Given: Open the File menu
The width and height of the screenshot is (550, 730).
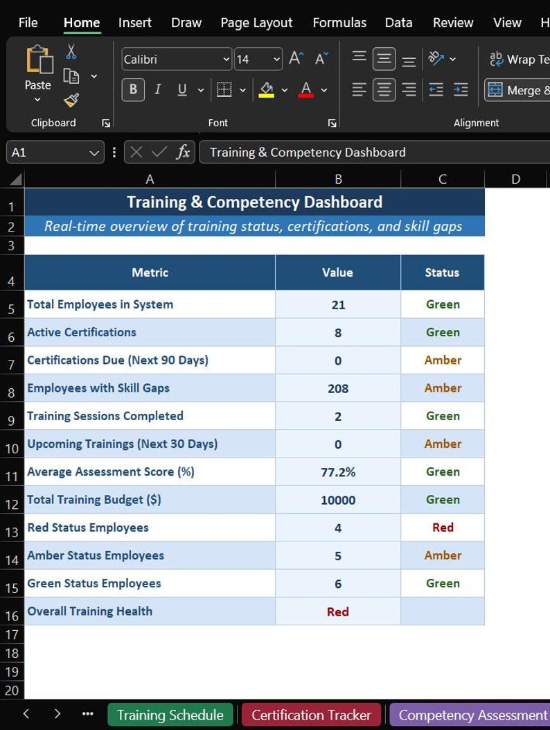Looking at the screenshot, I should tap(28, 22).
